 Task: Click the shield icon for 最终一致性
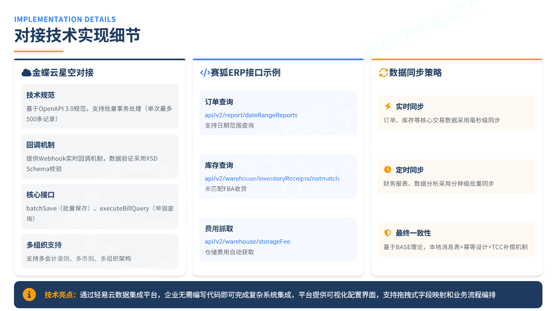point(388,233)
